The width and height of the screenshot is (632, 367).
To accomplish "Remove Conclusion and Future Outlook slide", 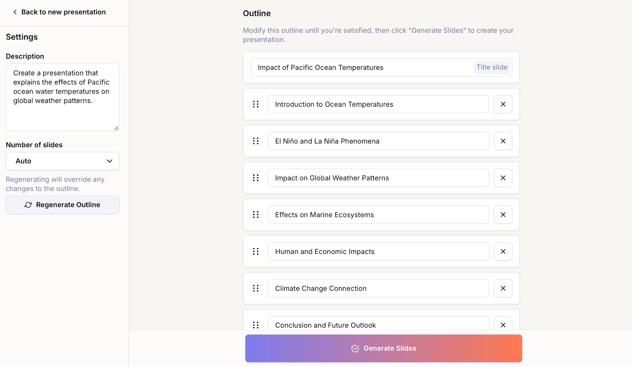I will 503,324.
